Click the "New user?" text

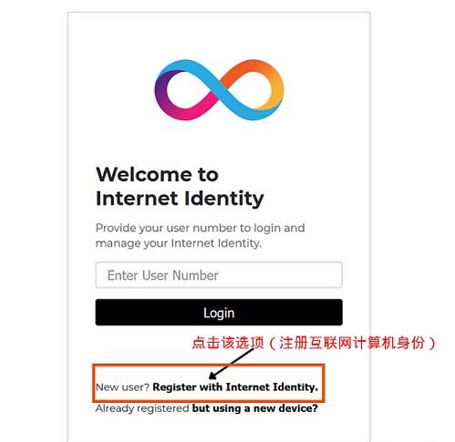[x=122, y=387]
